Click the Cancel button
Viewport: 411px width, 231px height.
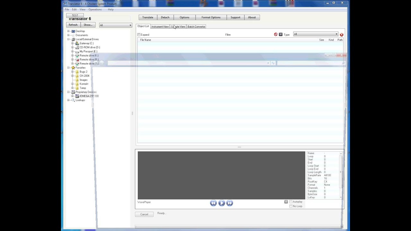tap(144, 214)
